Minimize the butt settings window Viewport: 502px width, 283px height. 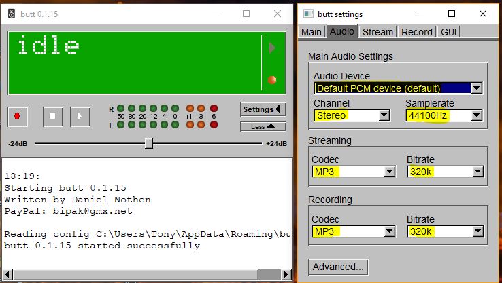click(x=421, y=14)
